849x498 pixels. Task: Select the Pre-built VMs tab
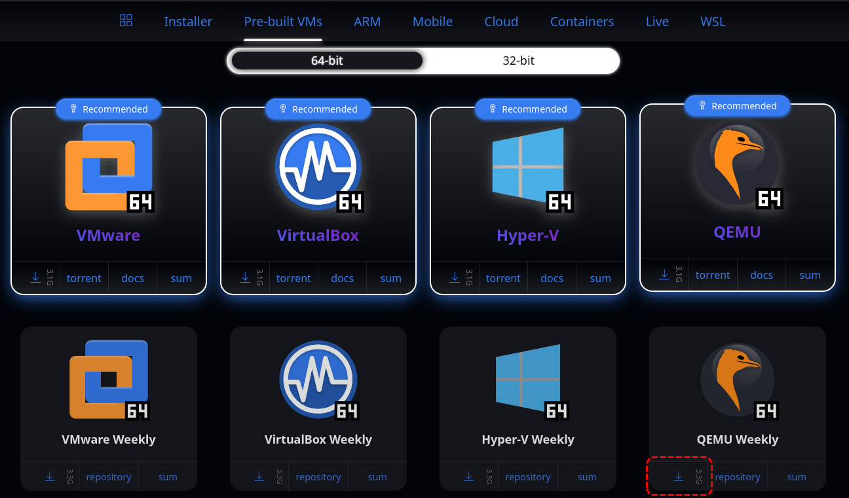283,22
